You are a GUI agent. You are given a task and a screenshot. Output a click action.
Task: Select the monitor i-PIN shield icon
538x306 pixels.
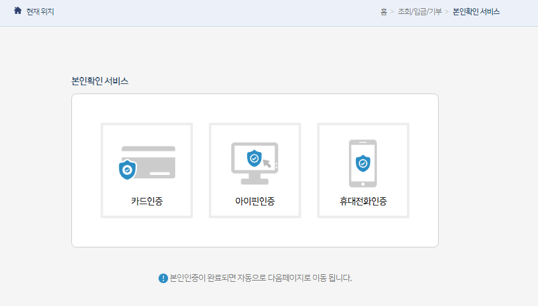[255, 163]
